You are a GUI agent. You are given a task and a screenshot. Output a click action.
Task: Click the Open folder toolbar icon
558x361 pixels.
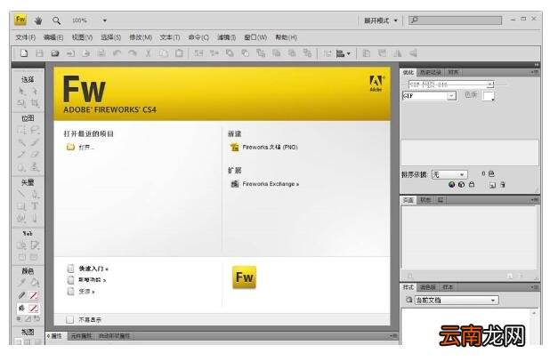coord(55,53)
